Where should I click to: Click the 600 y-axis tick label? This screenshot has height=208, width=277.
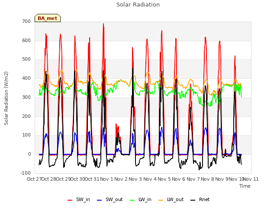pyautogui.click(x=26, y=40)
